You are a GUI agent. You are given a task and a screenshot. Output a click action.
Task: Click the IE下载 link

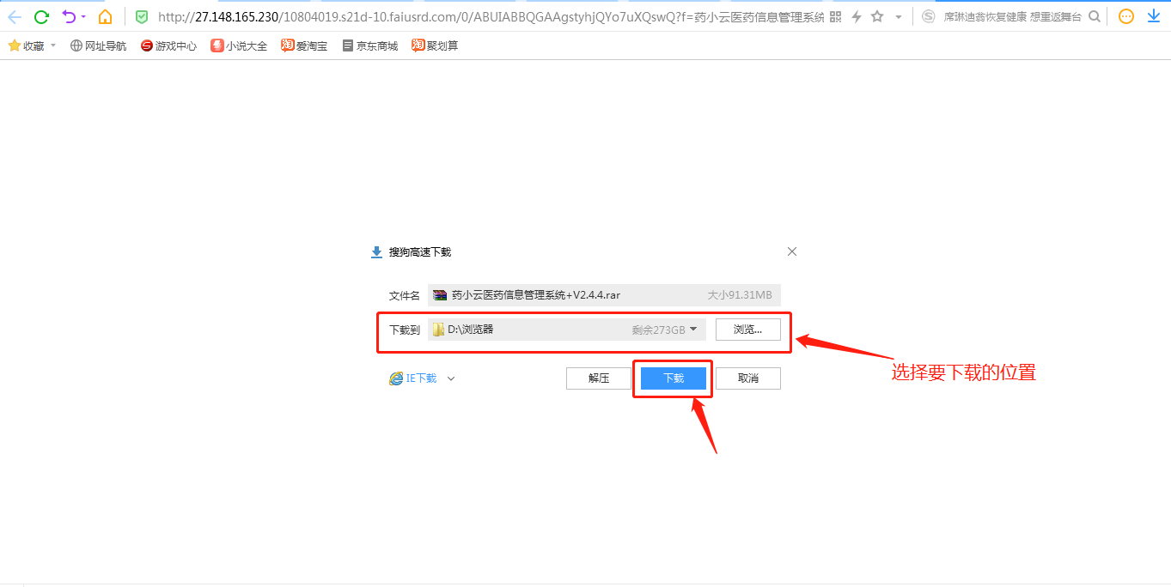413,378
